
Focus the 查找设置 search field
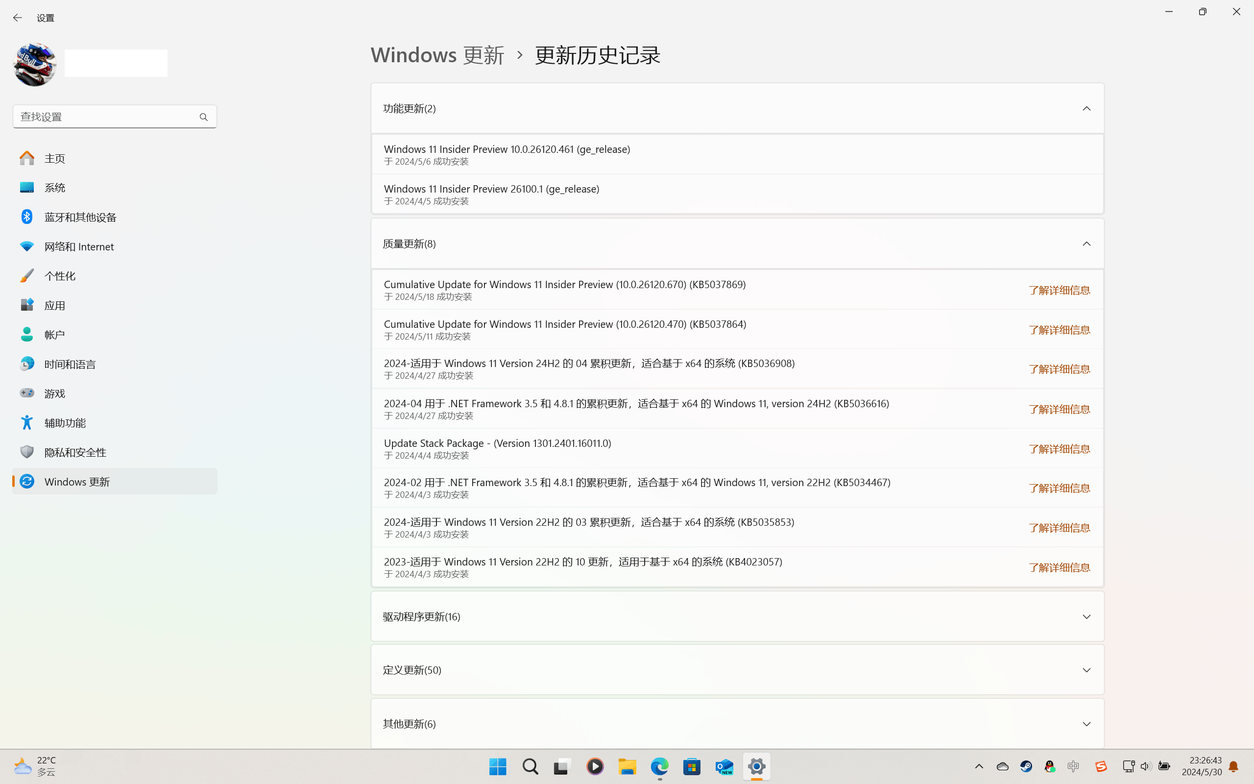pyautogui.click(x=104, y=117)
